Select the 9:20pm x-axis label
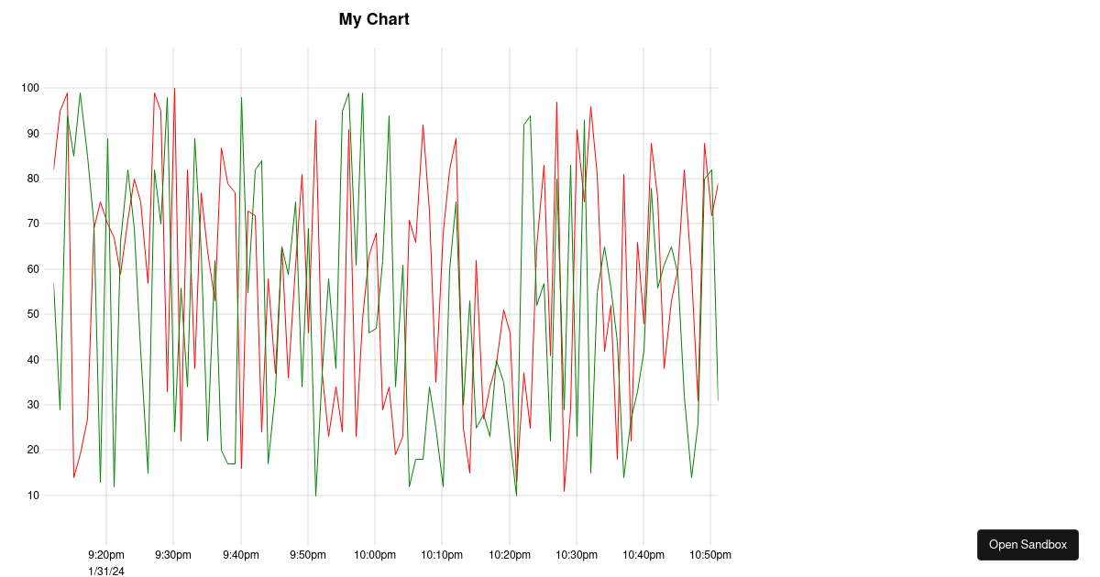This screenshot has height=577, width=1100. [106, 555]
